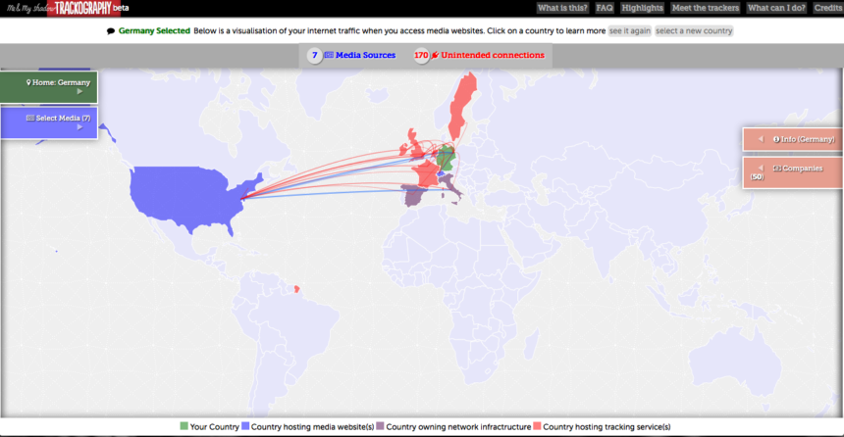Go to Meet the trackers page
Image resolution: width=844 pixels, height=437 pixels.
[704, 8]
